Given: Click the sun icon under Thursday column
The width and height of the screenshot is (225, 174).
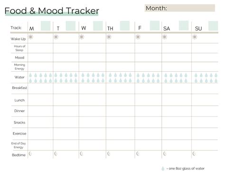Looking at the screenshot, I should pyautogui.click(x=109, y=37).
